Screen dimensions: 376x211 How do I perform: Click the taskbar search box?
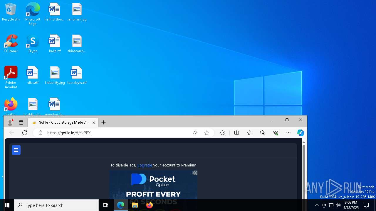56,205
